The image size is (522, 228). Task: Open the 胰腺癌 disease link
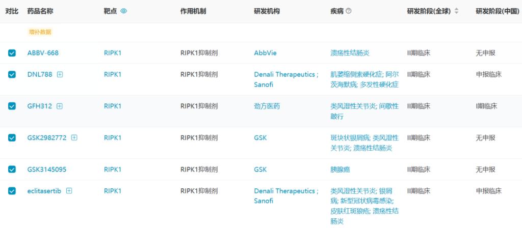coord(340,169)
